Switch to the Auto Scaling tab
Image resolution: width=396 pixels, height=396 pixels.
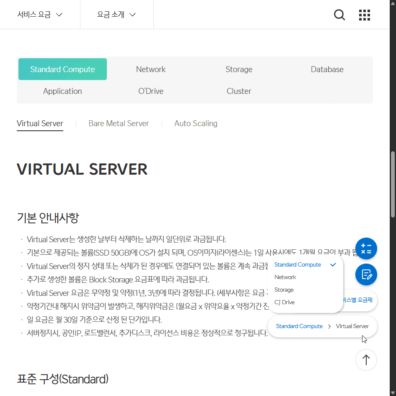click(196, 123)
